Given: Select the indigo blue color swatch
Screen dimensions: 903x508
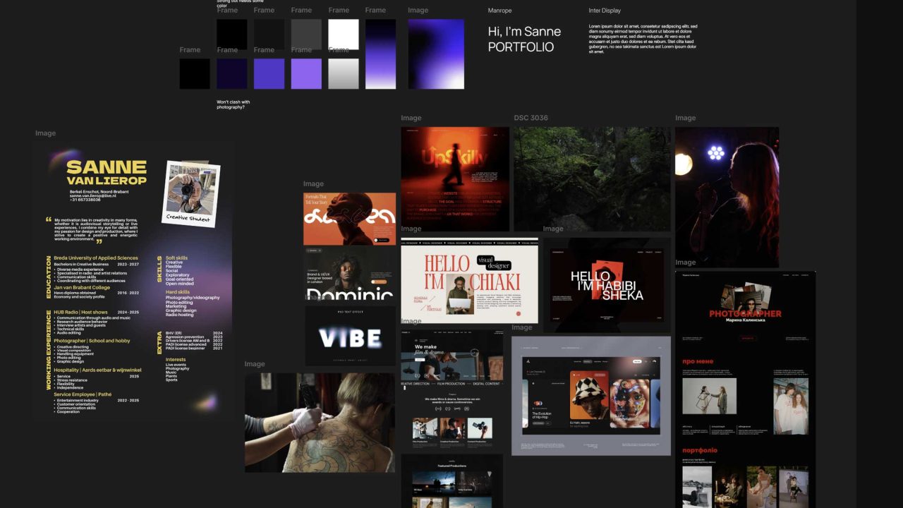Looking at the screenshot, I should coord(269,73).
